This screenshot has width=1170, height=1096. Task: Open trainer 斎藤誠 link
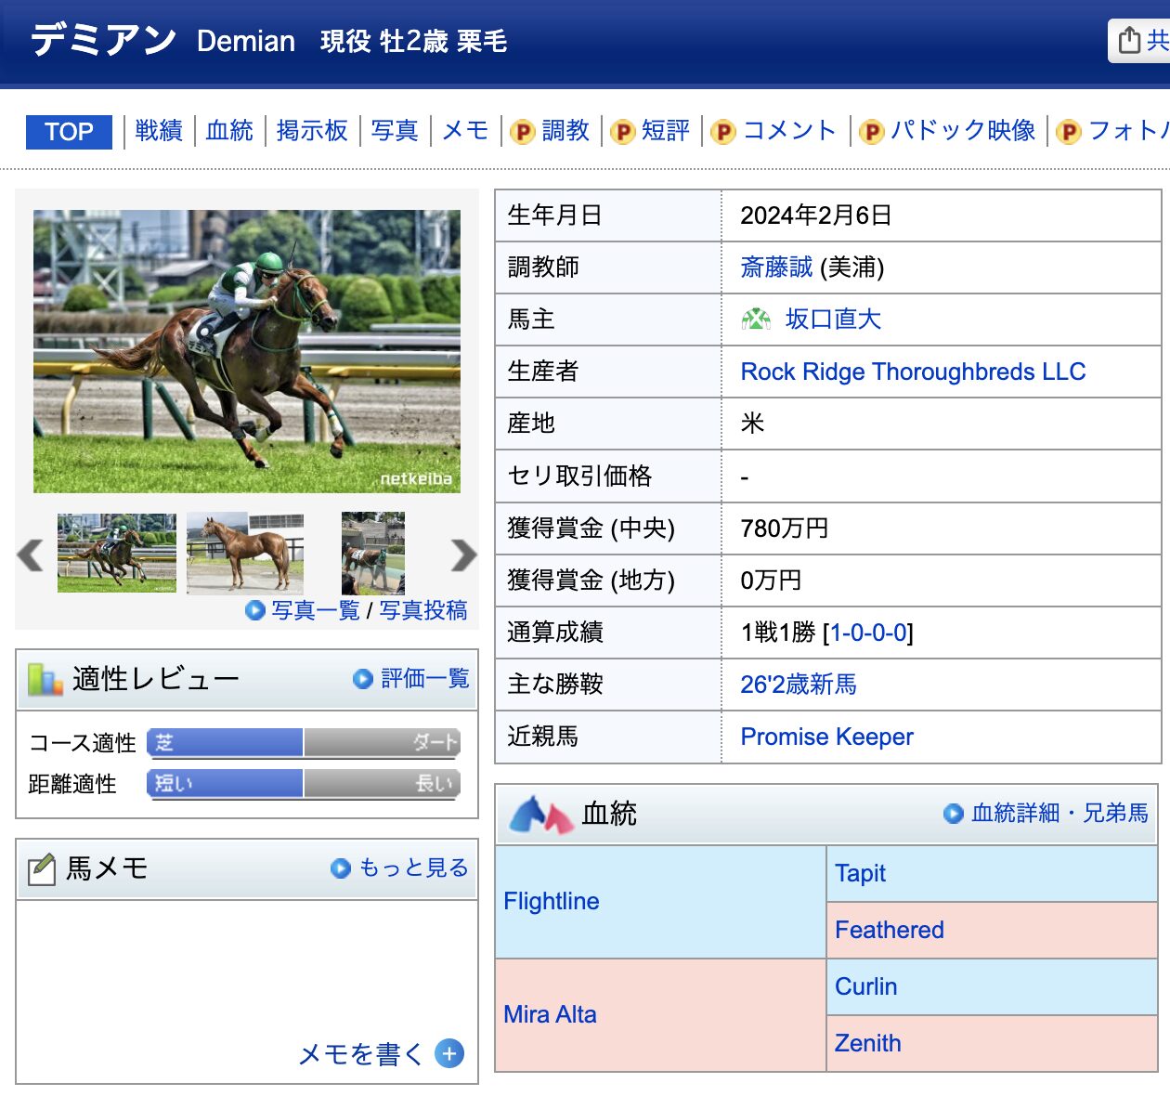tap(776, 267)
